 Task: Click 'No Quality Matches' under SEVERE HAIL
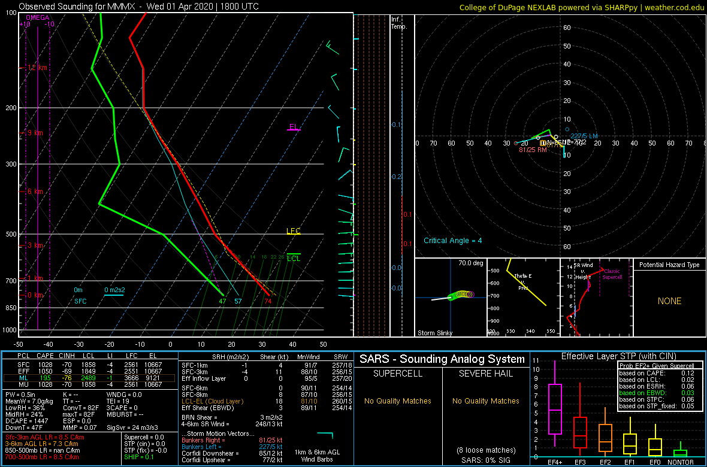click(x=486, y=401)
